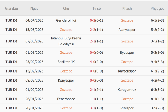
Task: Select Goztepe in the 04/04/2026 row
Action: 127,20
